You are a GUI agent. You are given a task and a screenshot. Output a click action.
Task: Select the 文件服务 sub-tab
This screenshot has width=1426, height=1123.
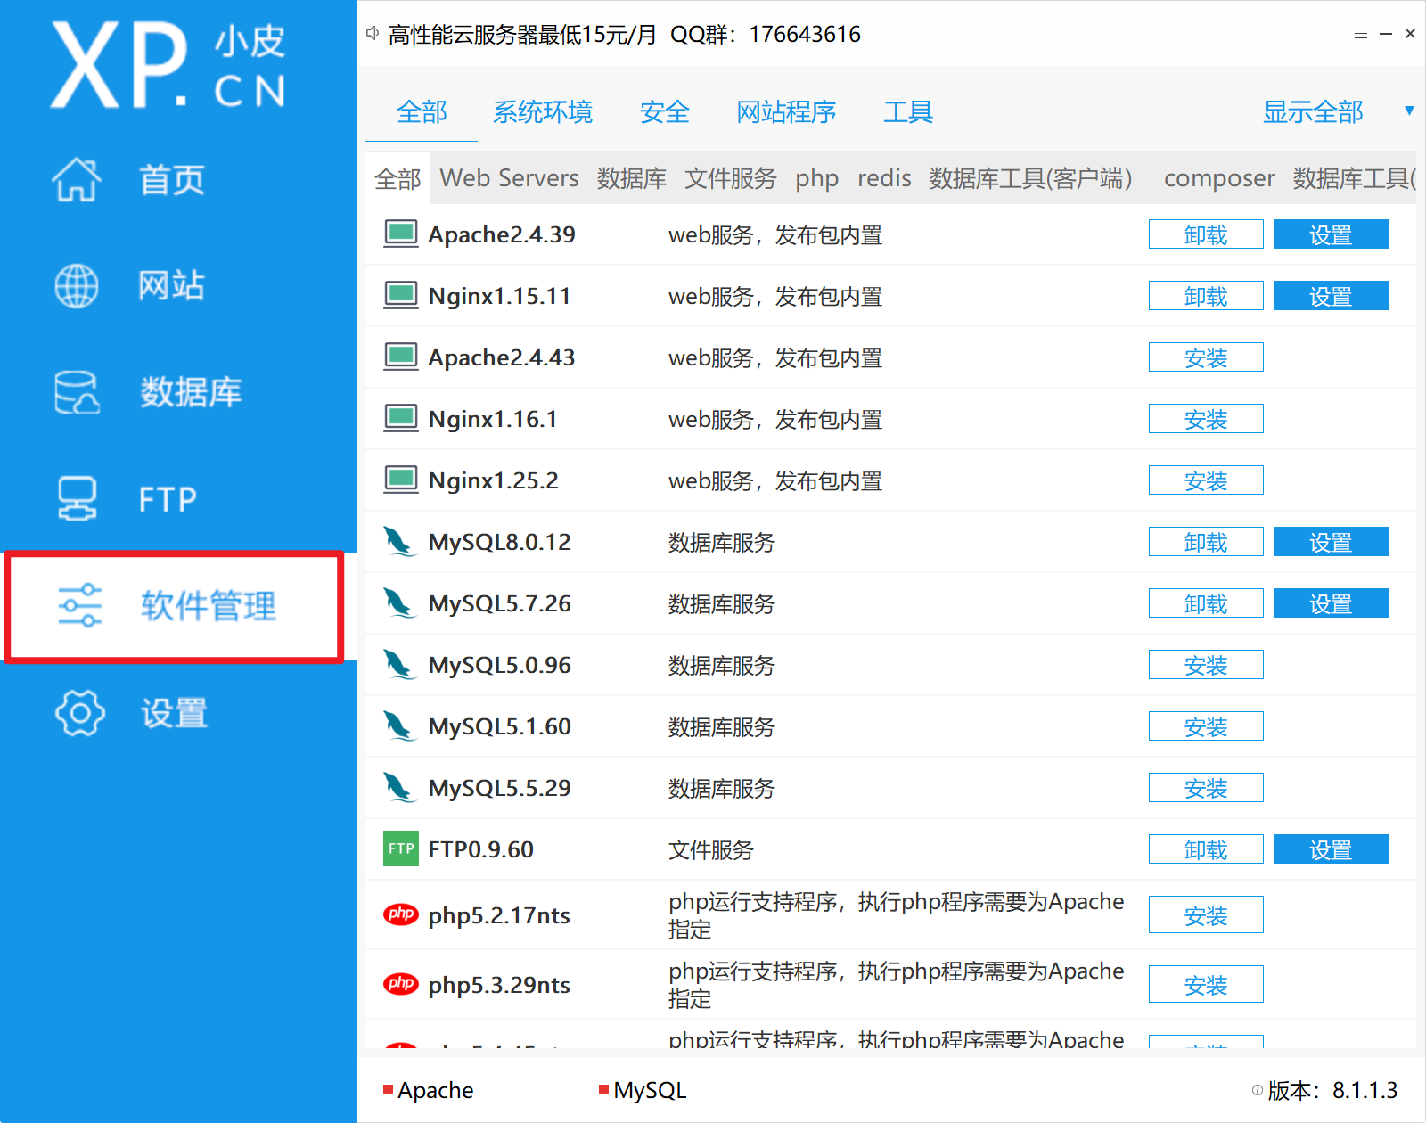coord(731,178)
